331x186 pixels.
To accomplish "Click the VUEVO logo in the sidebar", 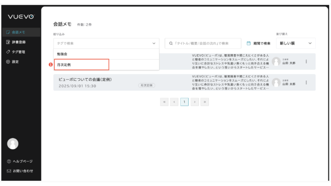I will pos(21,17).
